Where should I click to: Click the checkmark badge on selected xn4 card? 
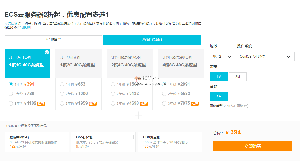(47, 52)
